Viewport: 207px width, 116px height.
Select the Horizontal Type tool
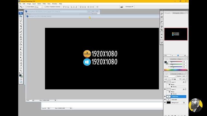[21, 55]
